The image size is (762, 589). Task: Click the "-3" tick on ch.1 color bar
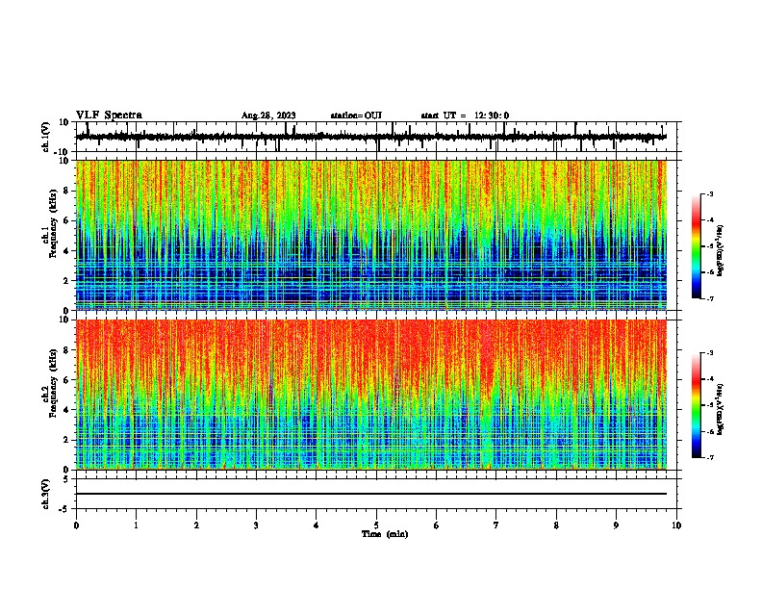click(x=710, y=194)
